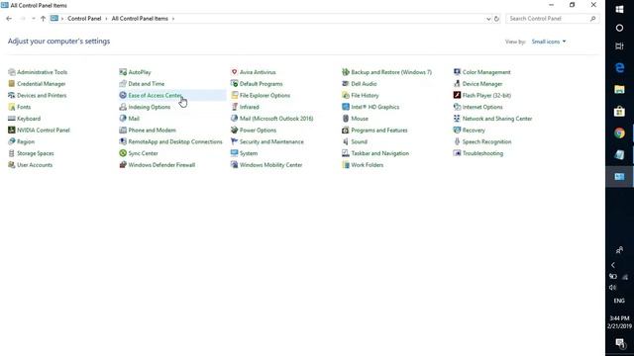Click the User Accounts icon
This screenshot has height=356, width=634.
pyautogui.click(x=11, y=165)
